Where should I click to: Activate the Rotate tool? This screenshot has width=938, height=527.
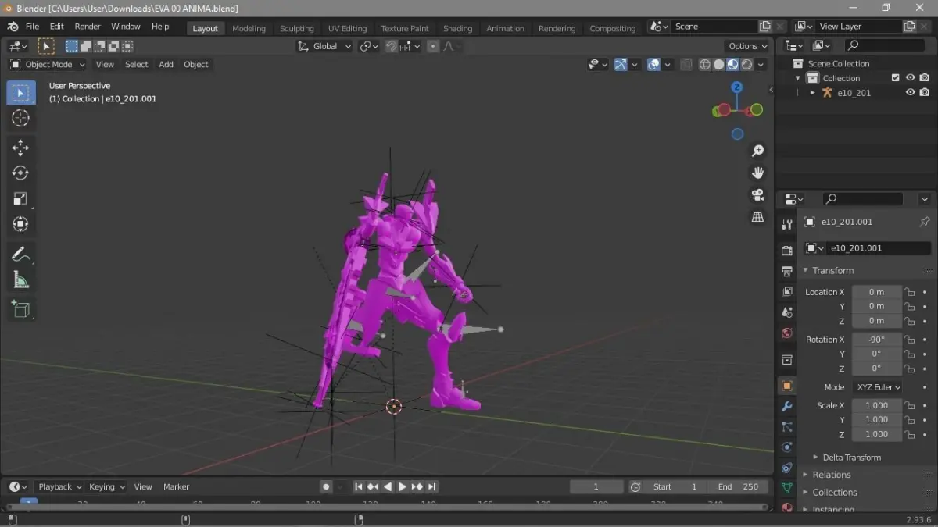point(20,173)
